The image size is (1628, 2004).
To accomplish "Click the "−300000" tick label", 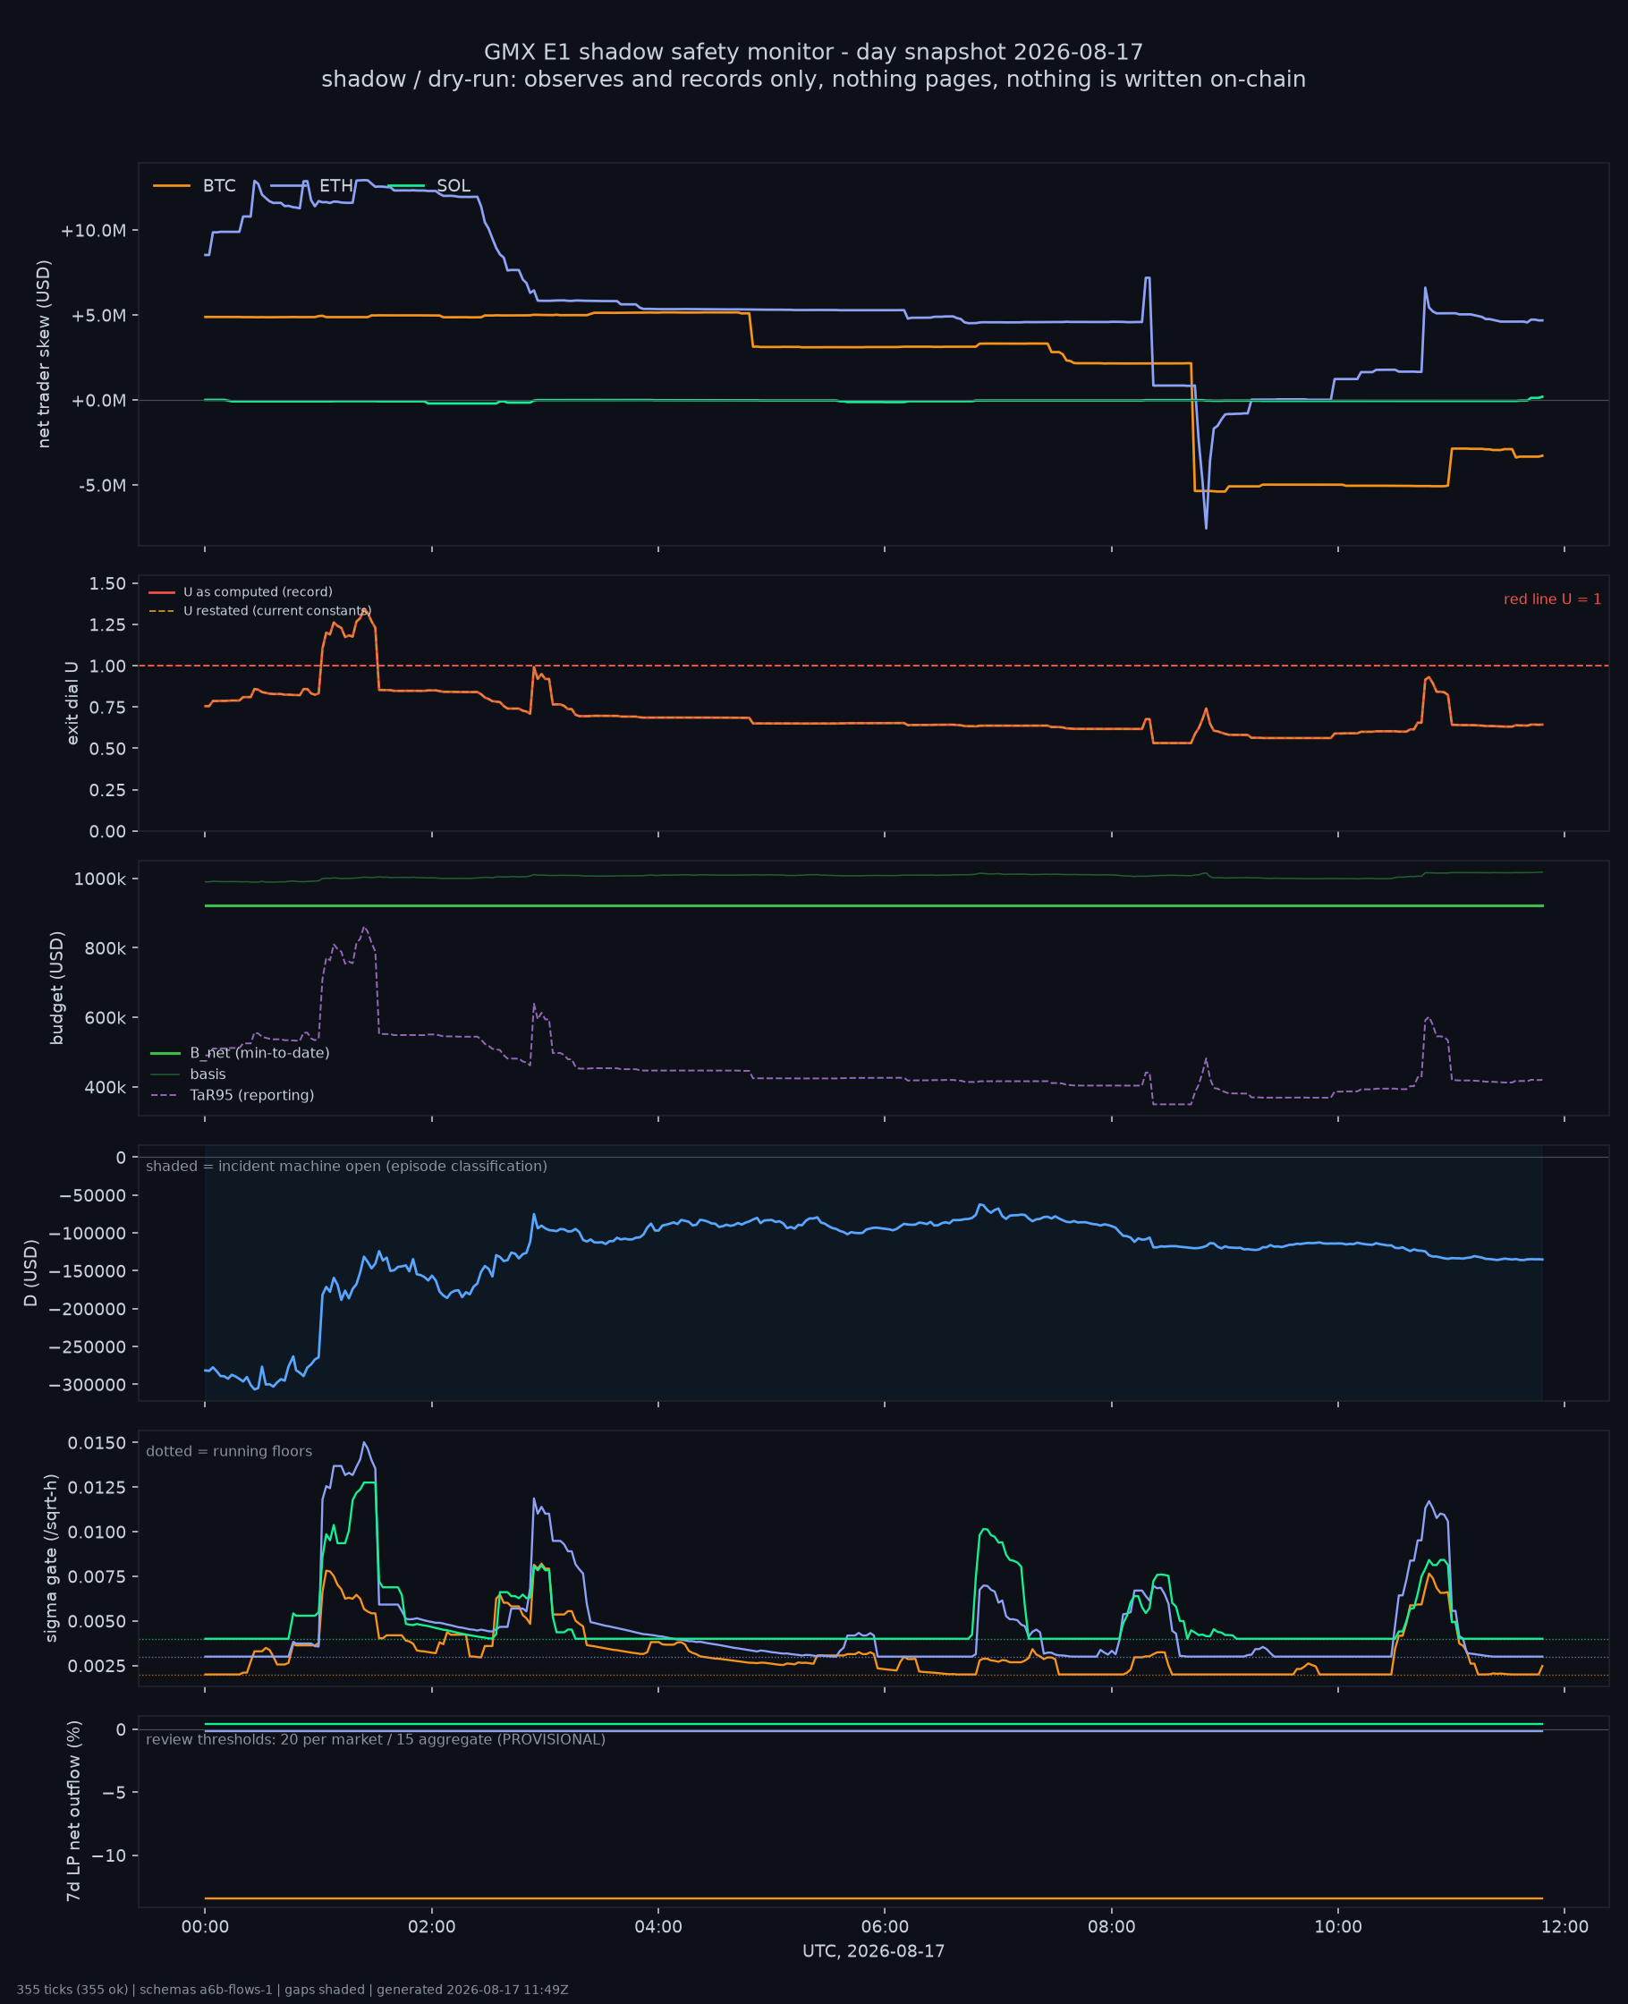I will (x=89, y=1385).
